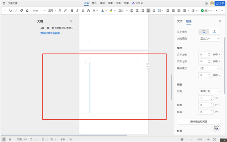The width and height of the screenshot is (227, 142).
Task: Open the 正文 style dropdown
Action: [123, 11]
